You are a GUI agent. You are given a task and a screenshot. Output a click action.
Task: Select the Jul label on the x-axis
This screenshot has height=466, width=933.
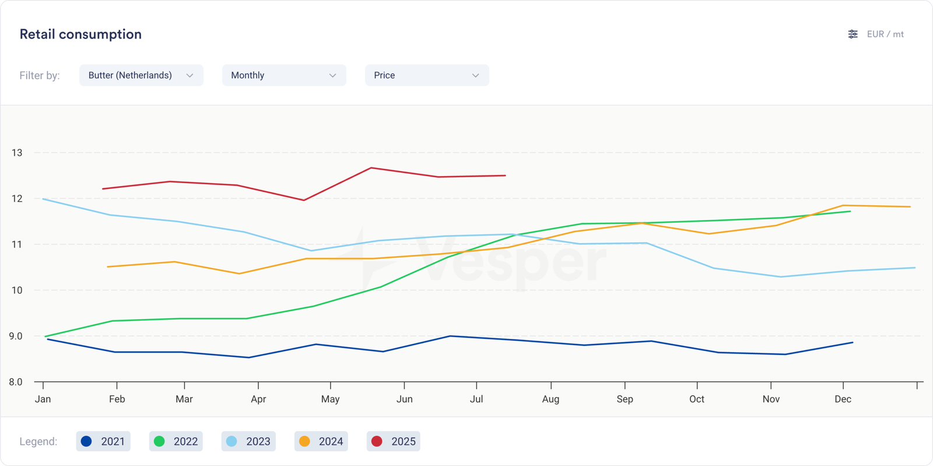pos(476,399)
